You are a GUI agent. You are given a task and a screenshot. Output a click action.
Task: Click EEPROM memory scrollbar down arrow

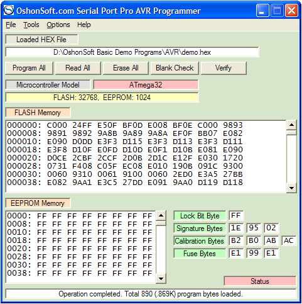161,279
